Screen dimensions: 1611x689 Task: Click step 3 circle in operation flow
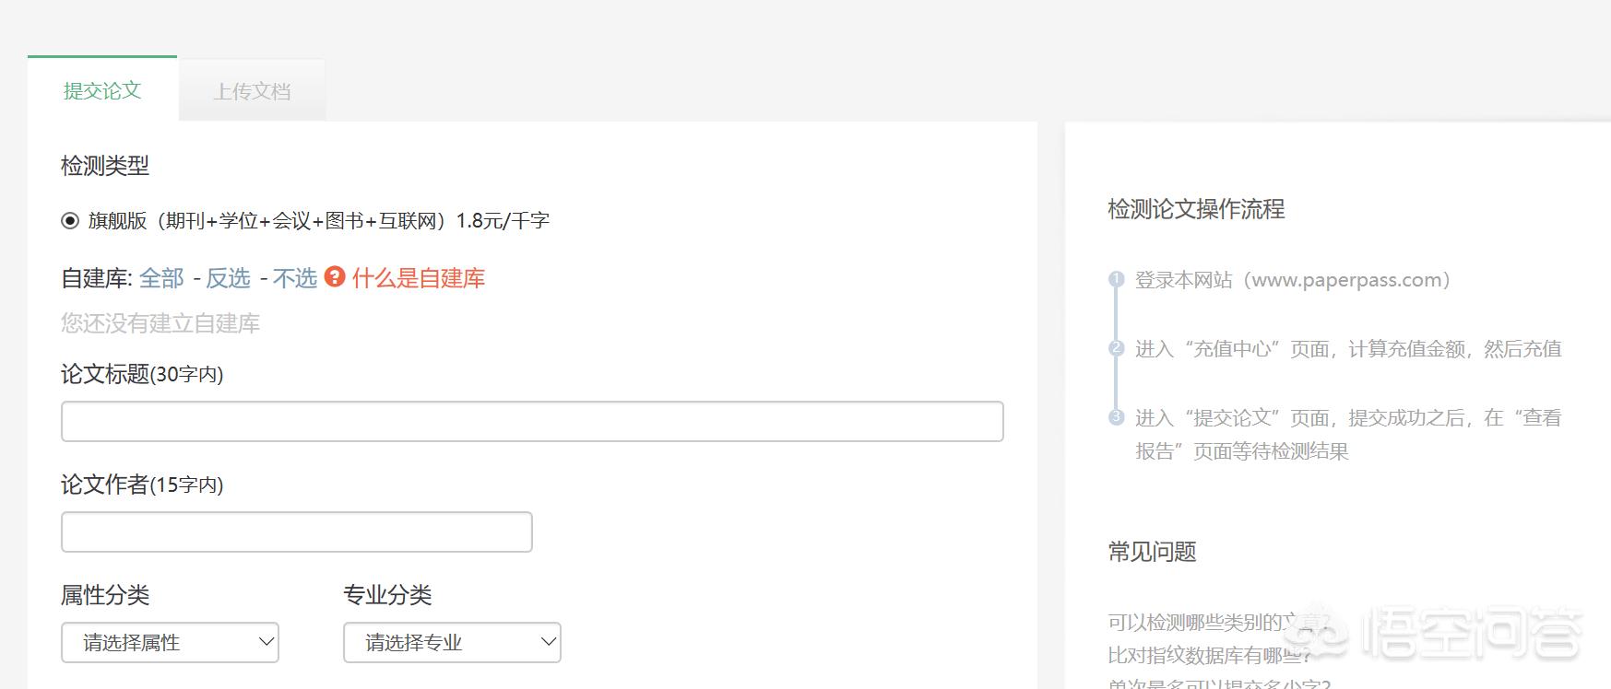[x=1117, y=417]
